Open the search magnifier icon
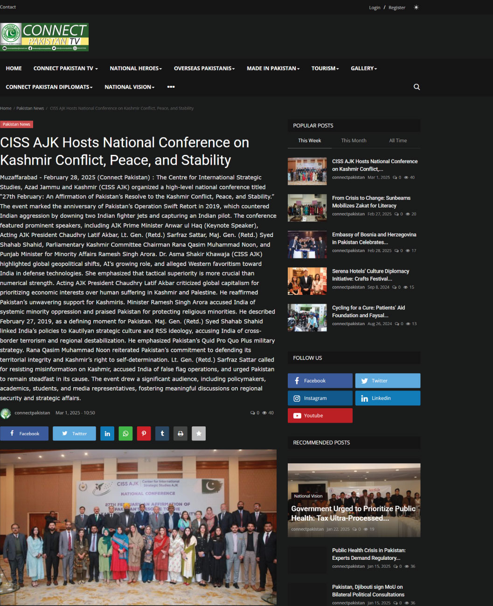The image size is (493, 606). (x=417, y=87)
